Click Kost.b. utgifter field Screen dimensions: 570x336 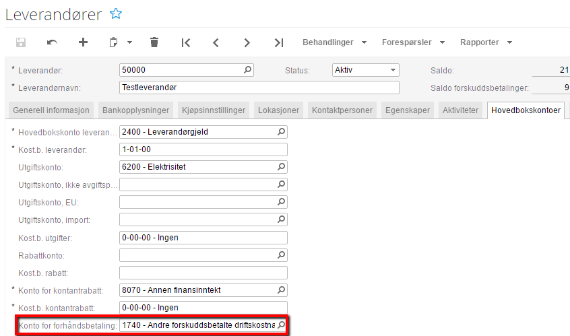[203, 238]
